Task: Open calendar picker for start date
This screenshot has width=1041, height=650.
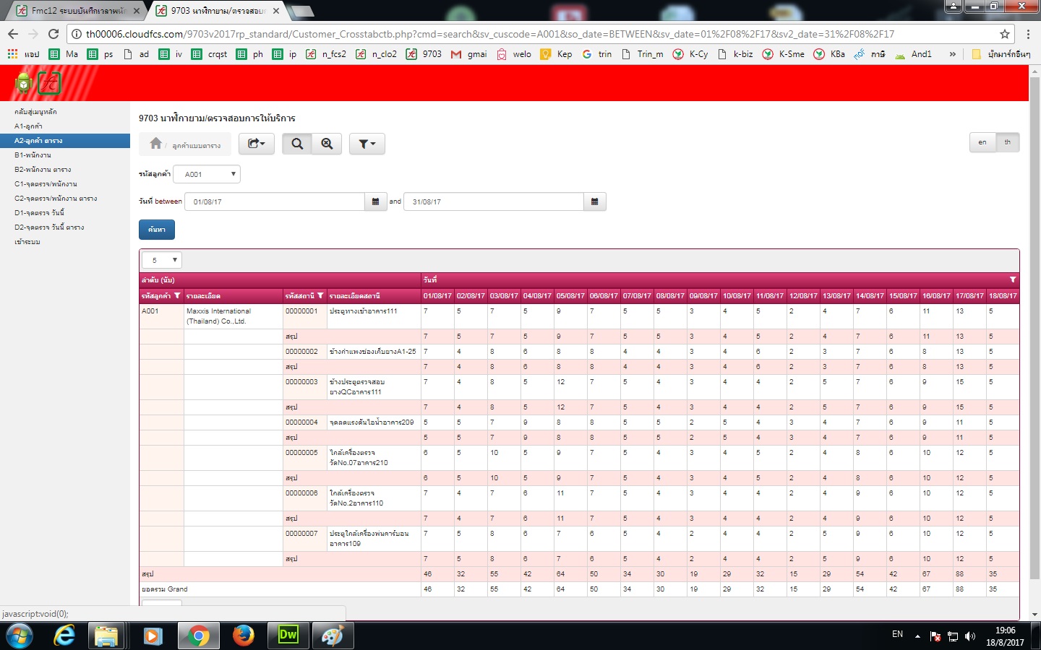Action: pos(375,201)
